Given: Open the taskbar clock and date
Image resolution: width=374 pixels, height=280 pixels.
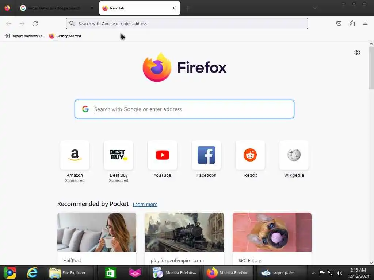Looking at the screenshot, I should click(x=358, y=273).
